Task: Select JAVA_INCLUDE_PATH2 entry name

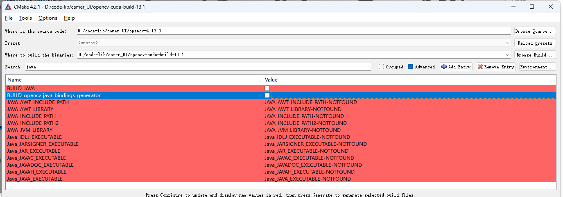Action: pyautogui.click(x=33, y=123)
